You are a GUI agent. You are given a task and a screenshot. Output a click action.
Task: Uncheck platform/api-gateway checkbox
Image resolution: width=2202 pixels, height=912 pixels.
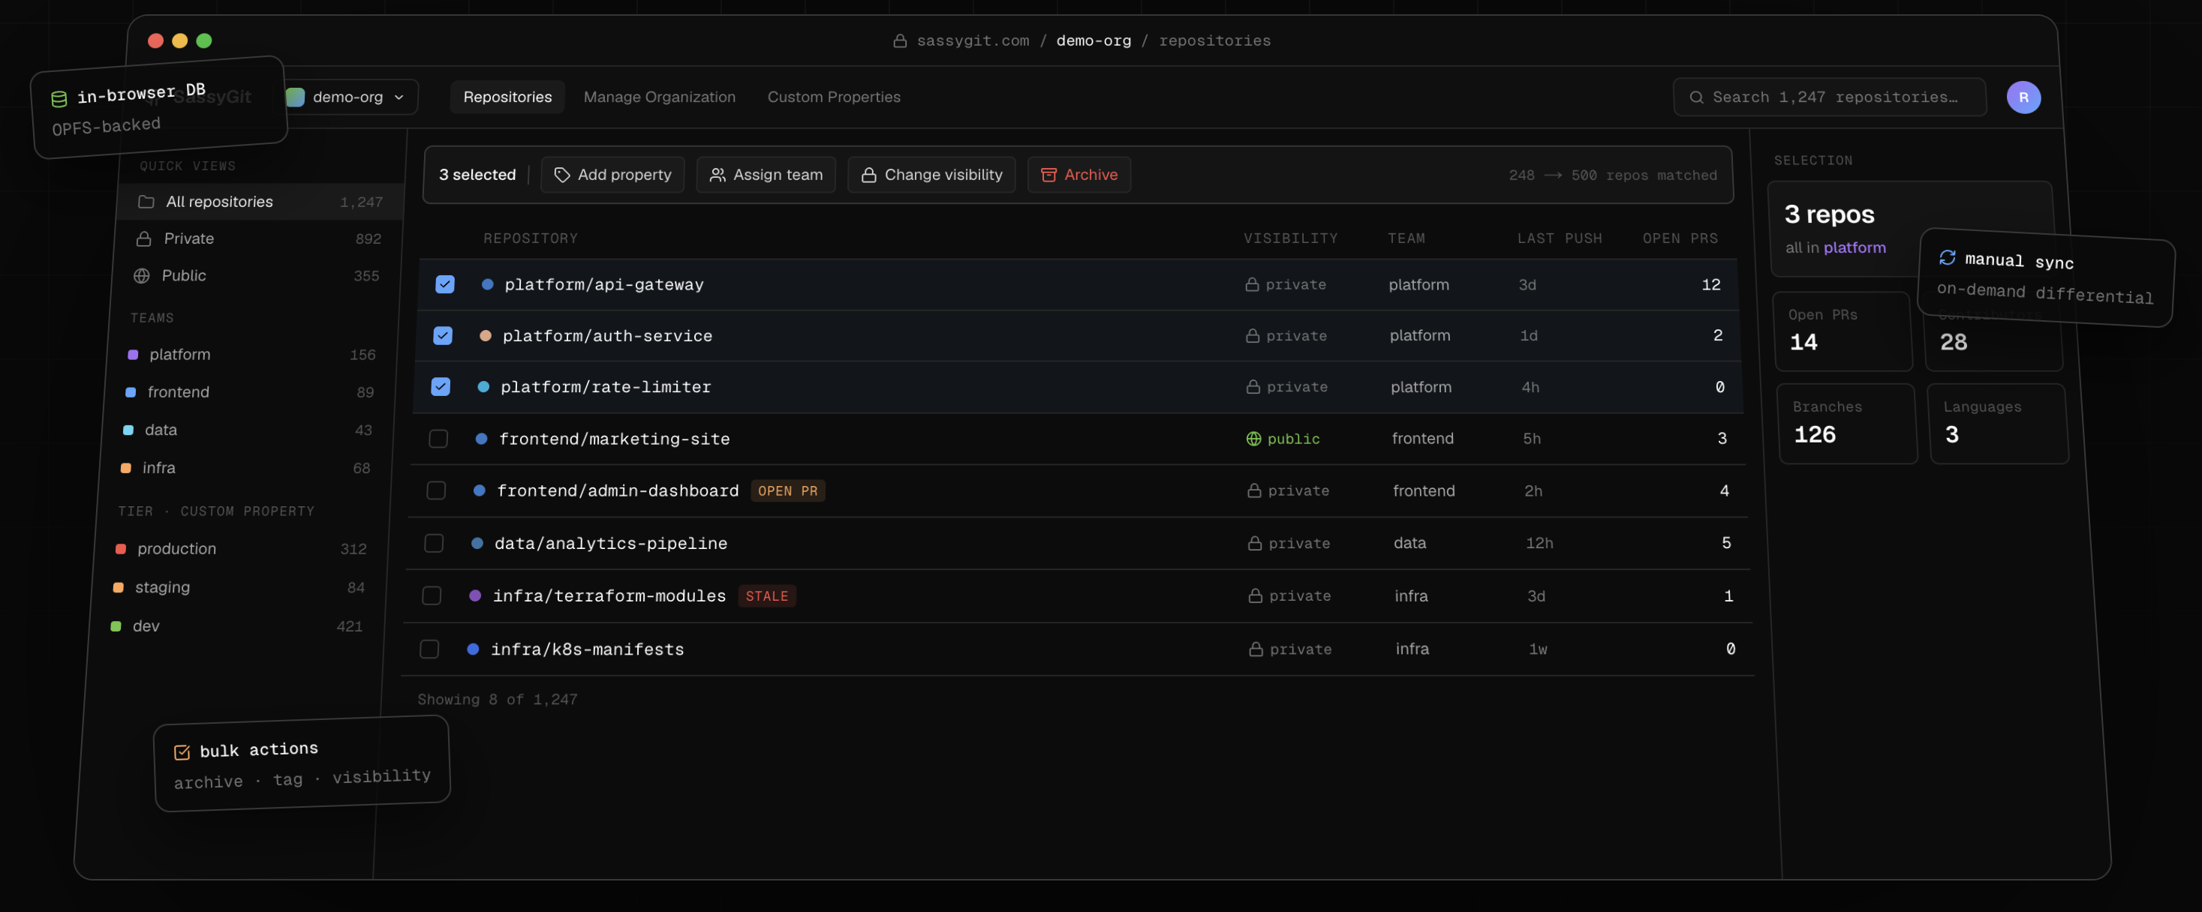444,284
